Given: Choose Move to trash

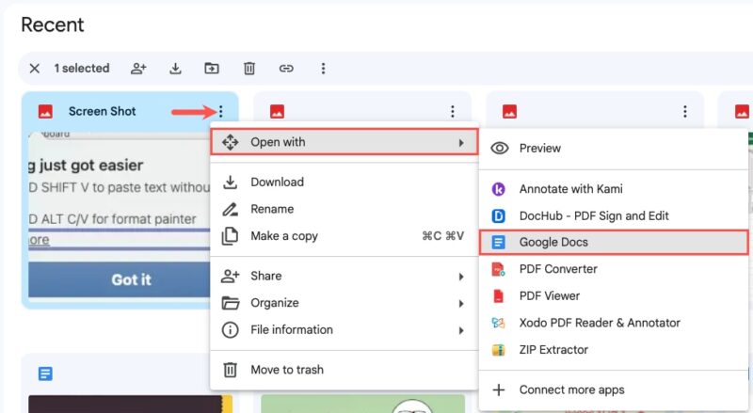Looking at the screenshot, I should point(344,370).
